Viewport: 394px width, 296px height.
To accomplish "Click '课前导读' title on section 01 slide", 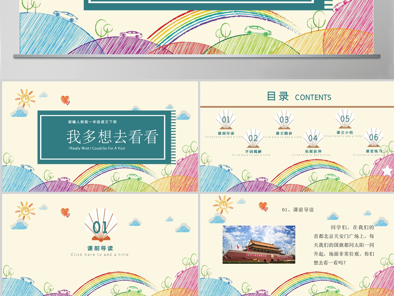I will 100,248.
